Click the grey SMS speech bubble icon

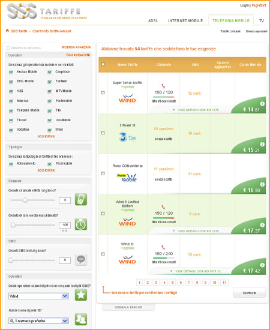point(81,260)
